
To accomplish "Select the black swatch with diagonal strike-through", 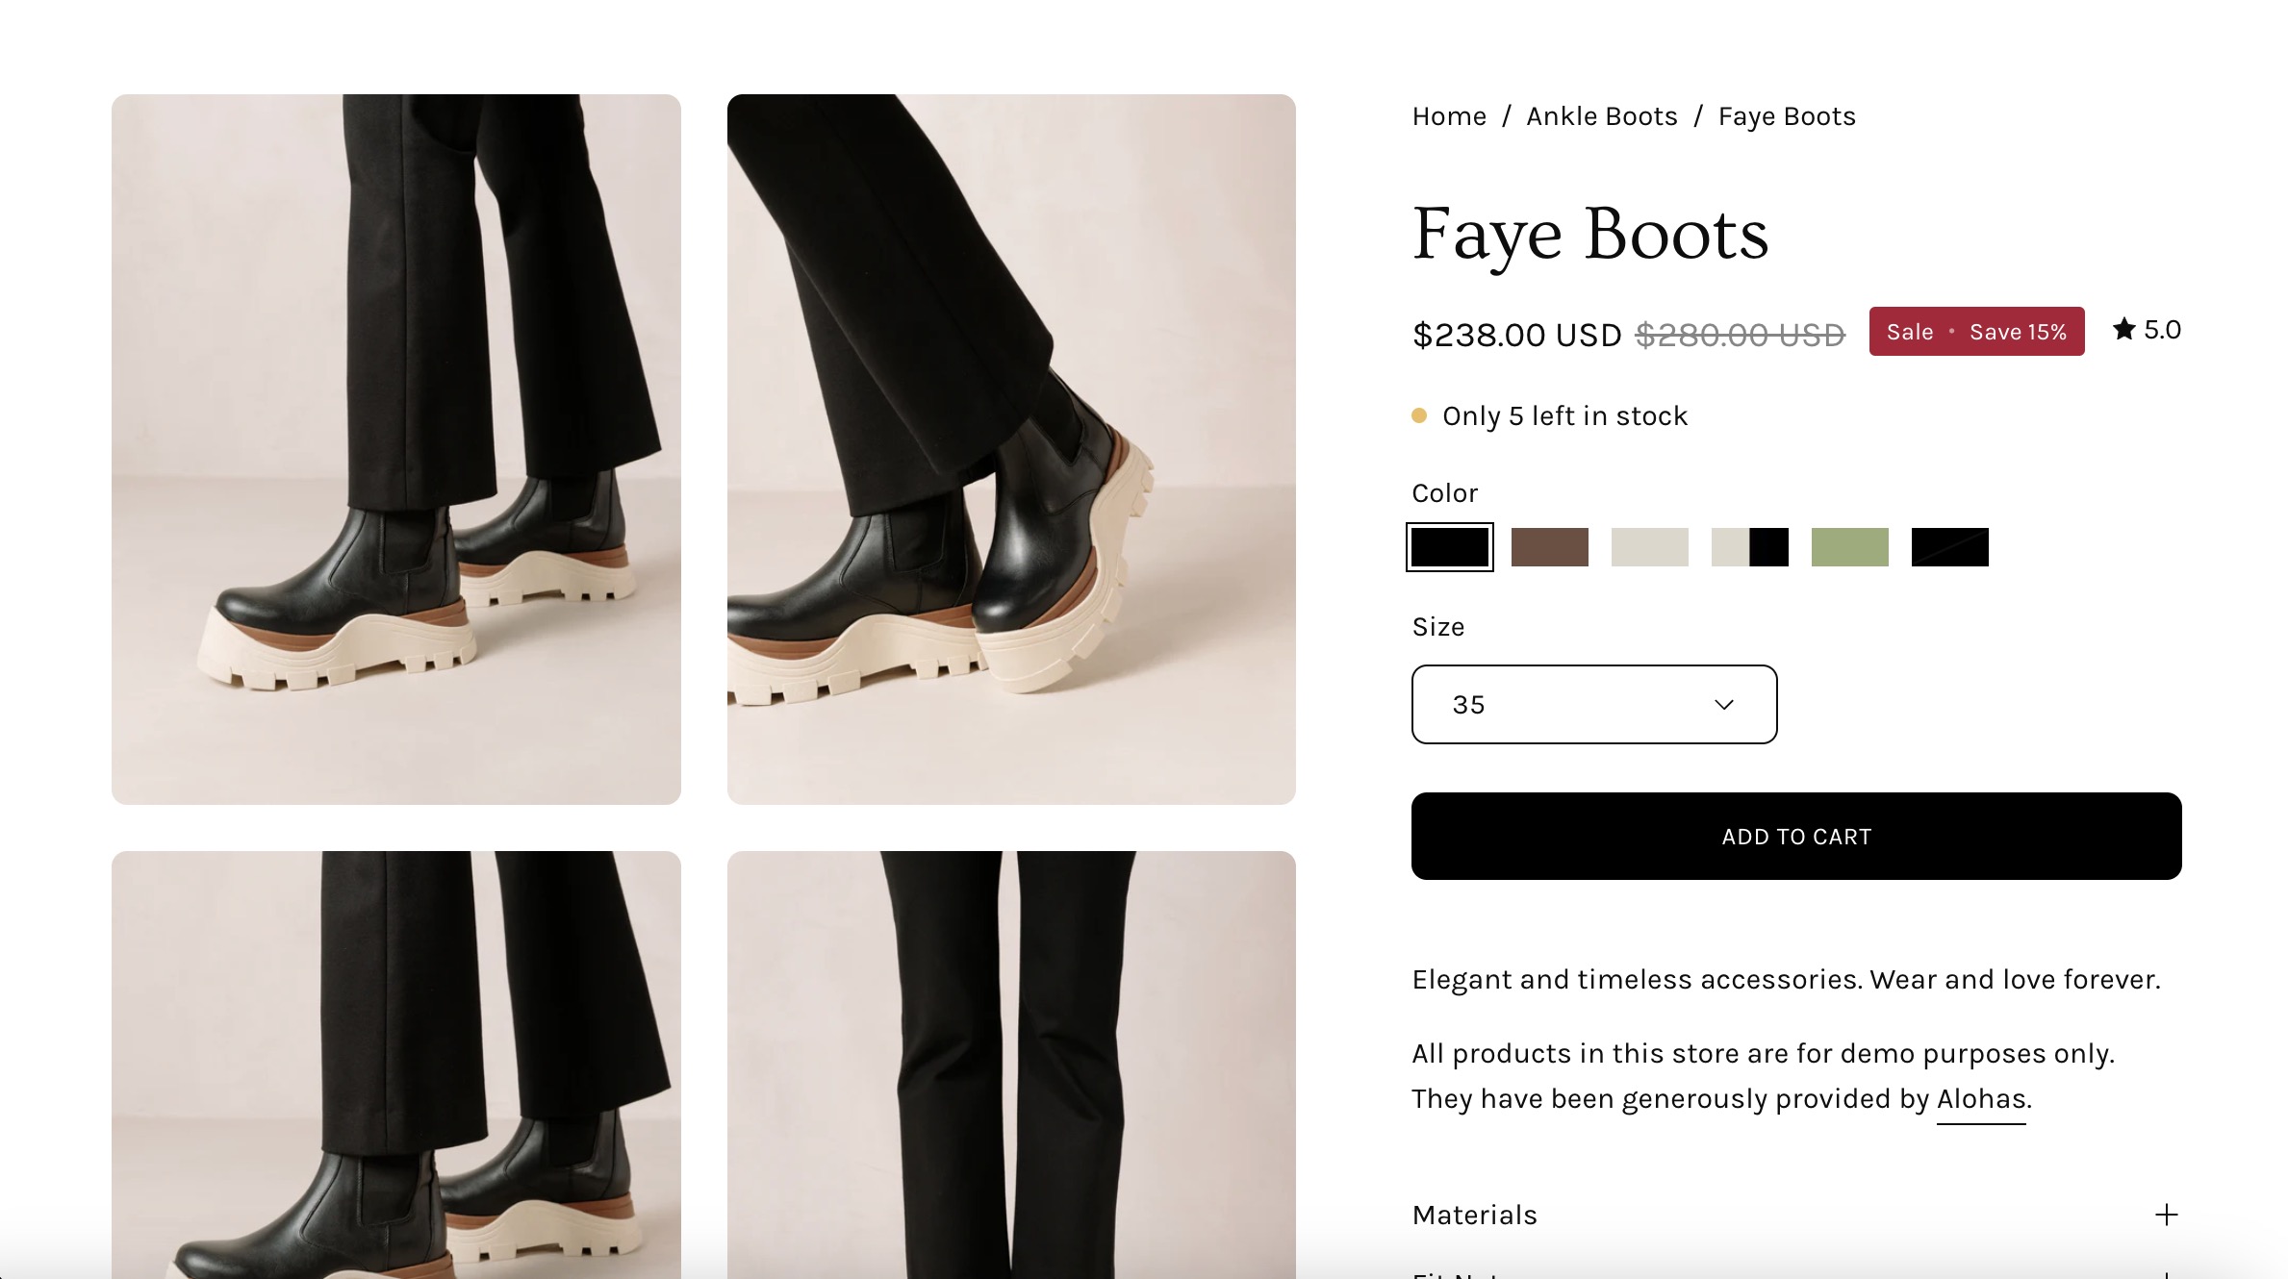I will coord(1949,547).
